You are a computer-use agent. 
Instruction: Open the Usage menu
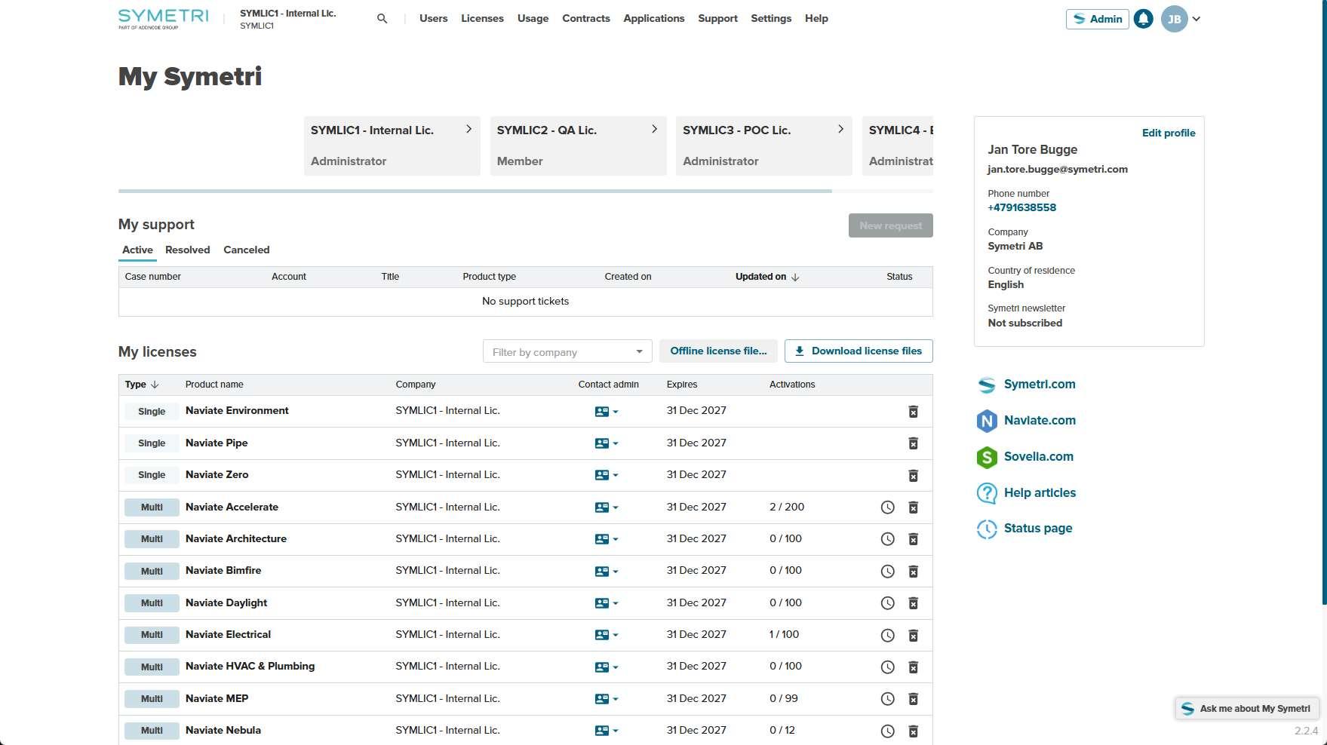click(533, 18)
